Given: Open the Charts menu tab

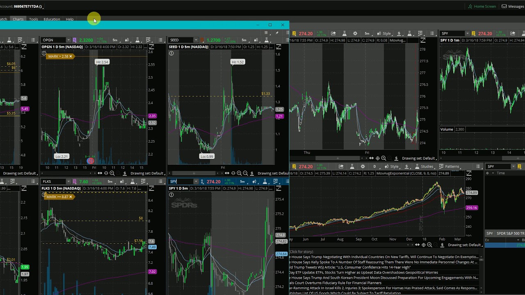Looking at the screenshot, I should click(x=18, y=19).
